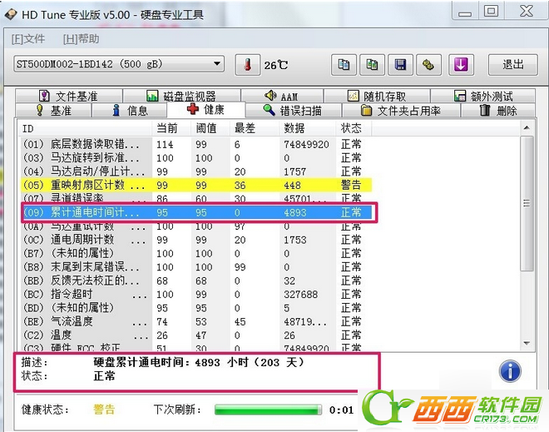Open the drive selection dropdown ST500DM002

(119, 64)
